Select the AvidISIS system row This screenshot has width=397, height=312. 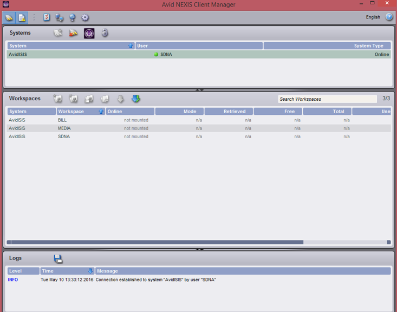199,55
